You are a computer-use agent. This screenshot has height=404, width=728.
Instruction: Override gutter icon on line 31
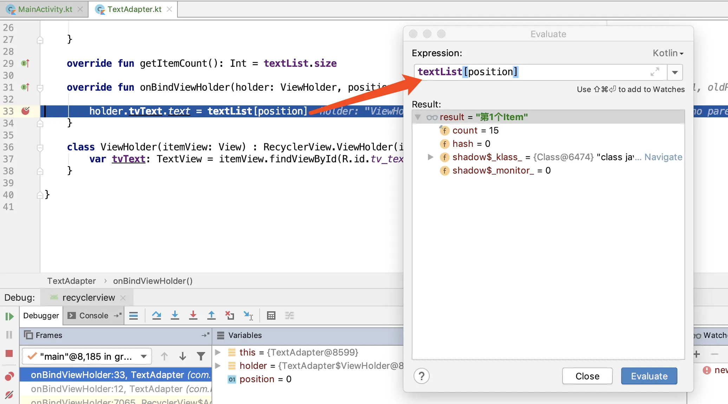[25, 87]
